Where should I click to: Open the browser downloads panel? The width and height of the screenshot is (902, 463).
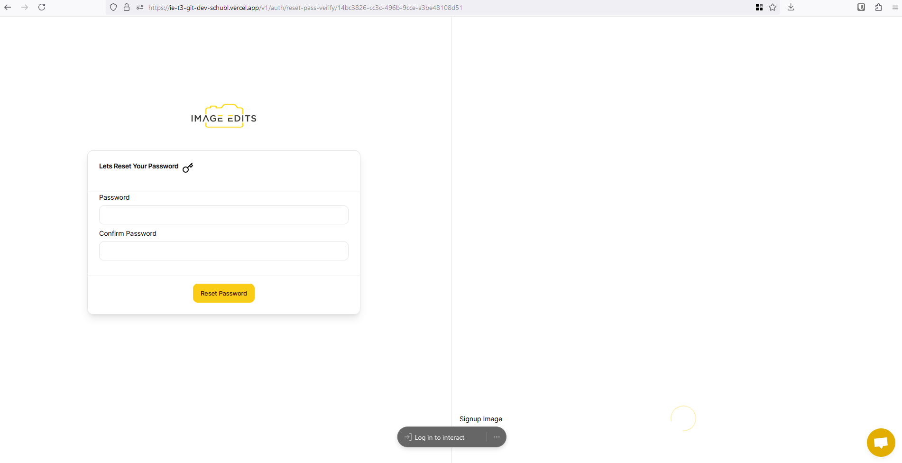click(791, 7)
